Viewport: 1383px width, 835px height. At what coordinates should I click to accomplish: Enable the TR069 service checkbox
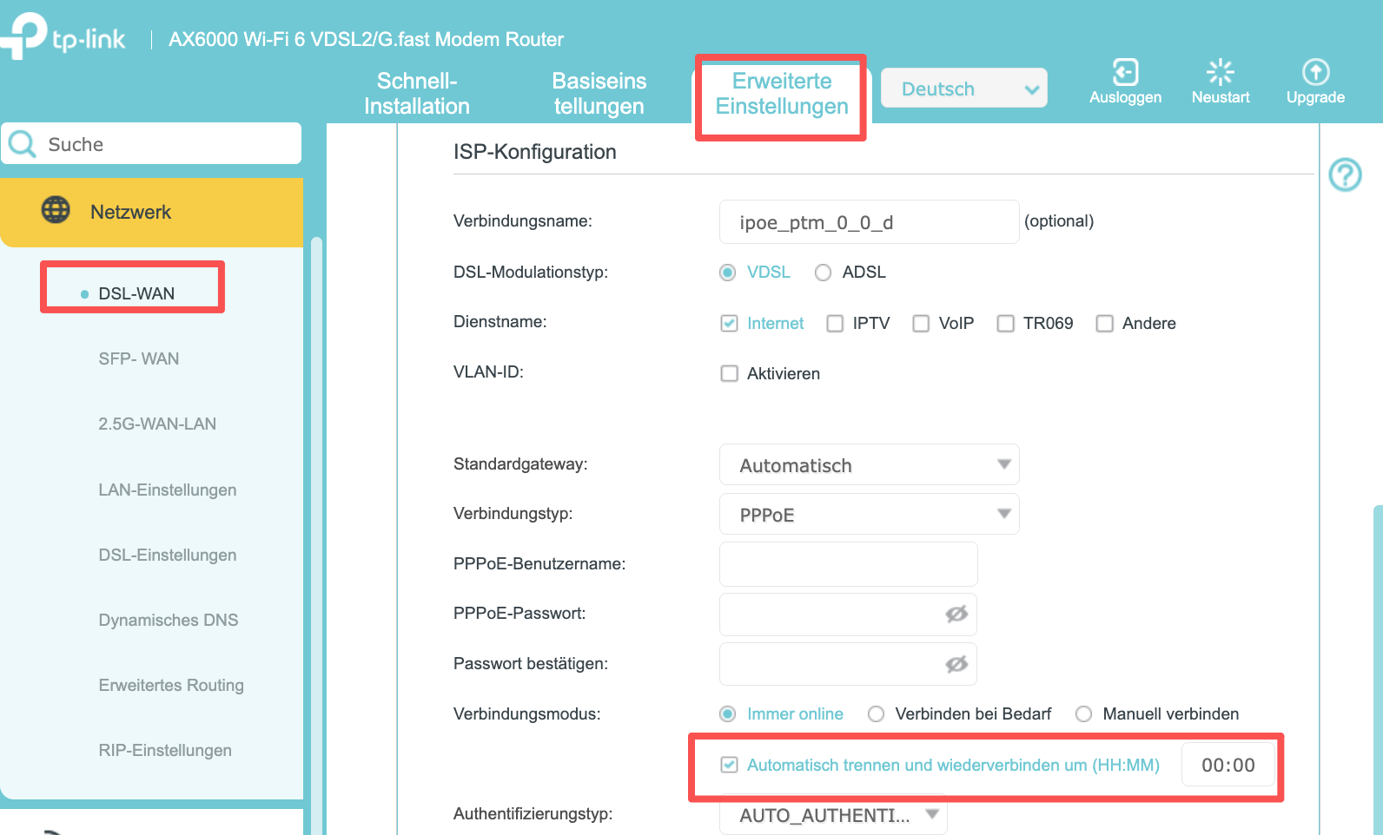1005,324
